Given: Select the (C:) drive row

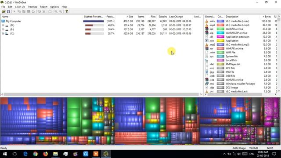Looking at the screenshot, I should (x=101, y=33).
